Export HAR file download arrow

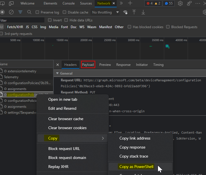143,12
